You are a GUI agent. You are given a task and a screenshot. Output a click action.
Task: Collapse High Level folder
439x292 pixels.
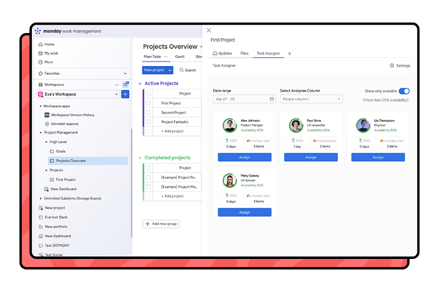click(x=46, y=142)
